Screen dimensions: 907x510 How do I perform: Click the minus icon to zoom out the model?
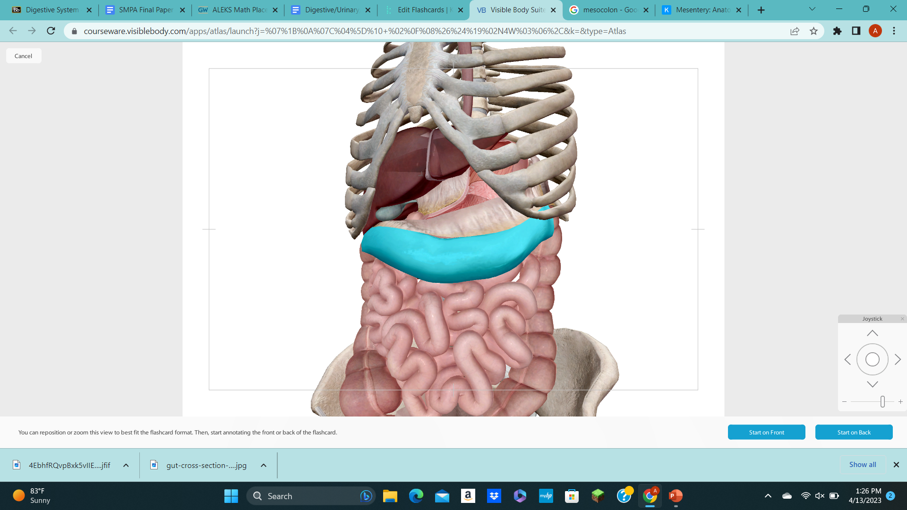[844, 401]
